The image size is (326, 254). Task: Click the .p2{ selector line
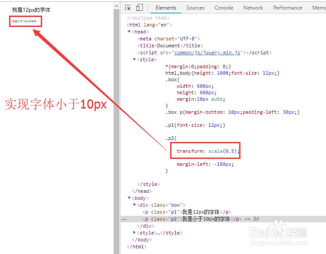(x=171, y=138)
